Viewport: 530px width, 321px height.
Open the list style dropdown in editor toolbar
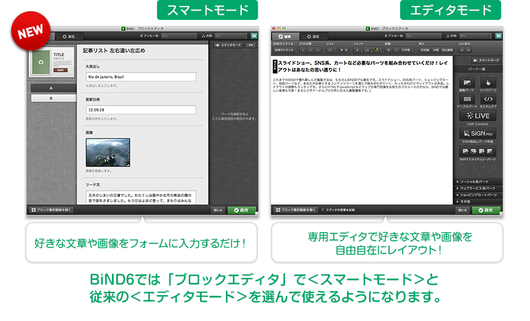(x=332, y=50)
